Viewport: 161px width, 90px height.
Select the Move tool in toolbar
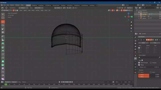pyautogui.click(x=3, y=22)
